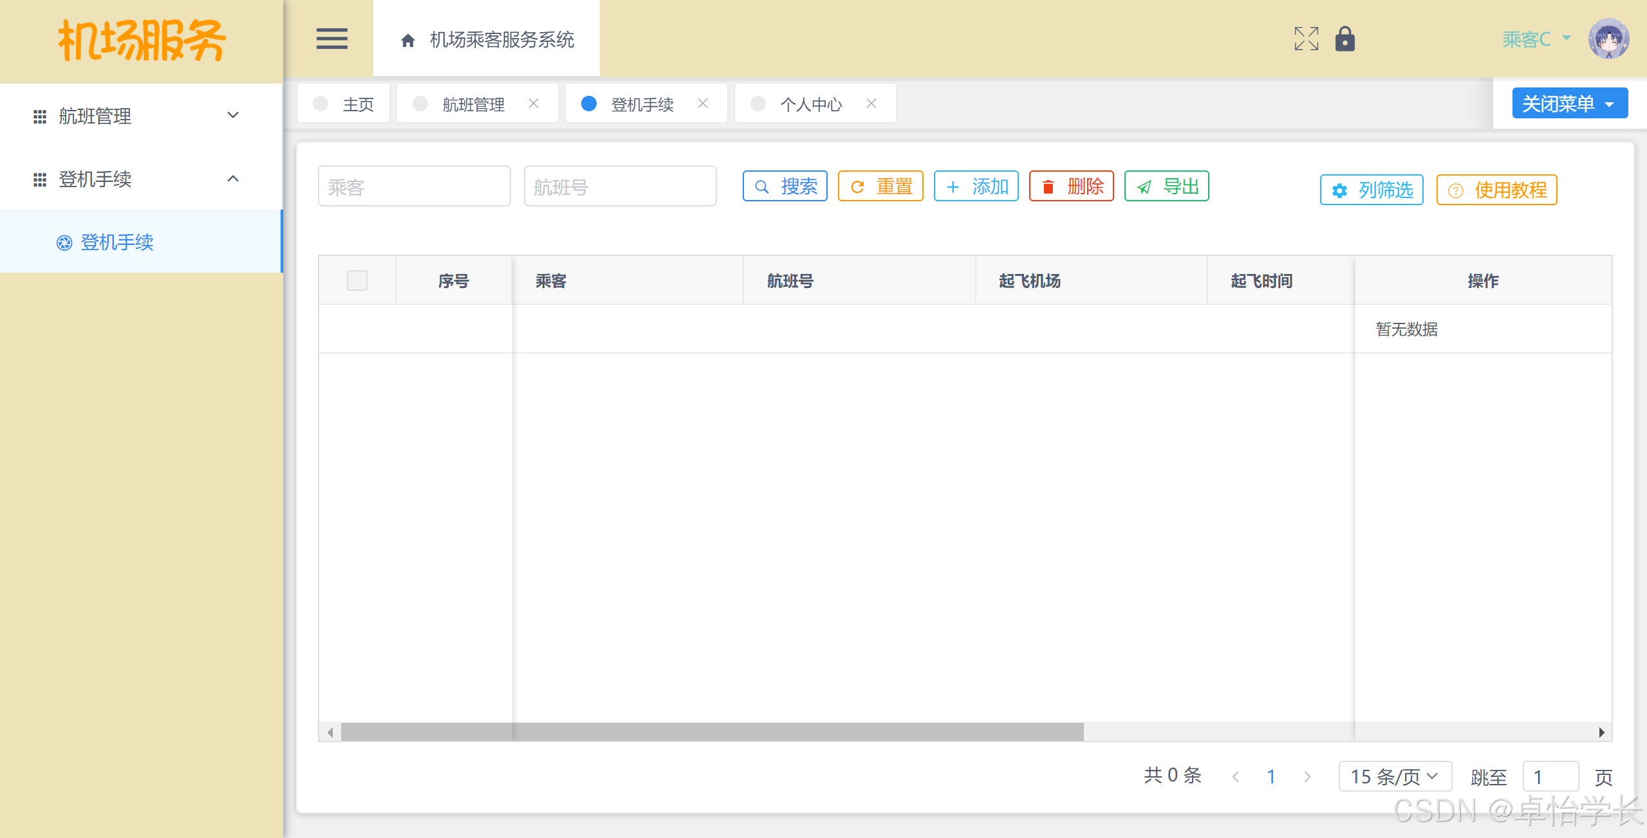The image size is (1647, 838).
Task: Click the 搜索 button
Action: pos(785,186)
